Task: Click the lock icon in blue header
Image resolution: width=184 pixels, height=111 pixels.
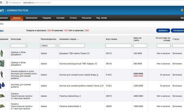Action: (182, 10)
